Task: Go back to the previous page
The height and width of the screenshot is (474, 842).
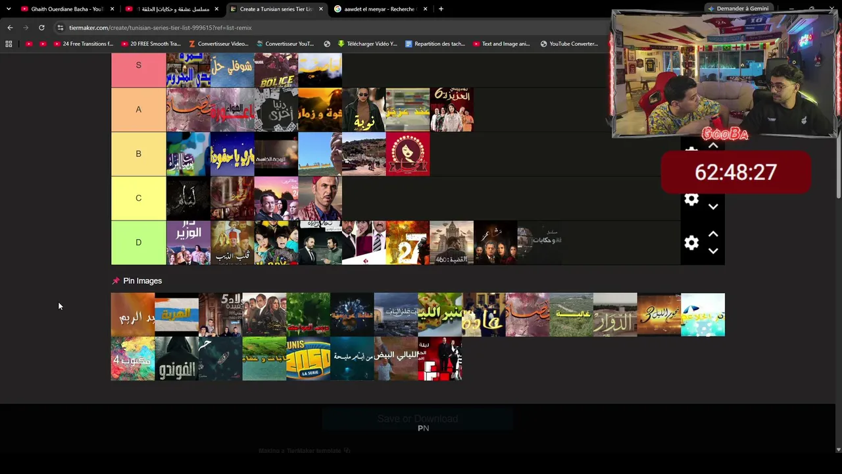Action: pyautogui.click(x=10, y=28)
